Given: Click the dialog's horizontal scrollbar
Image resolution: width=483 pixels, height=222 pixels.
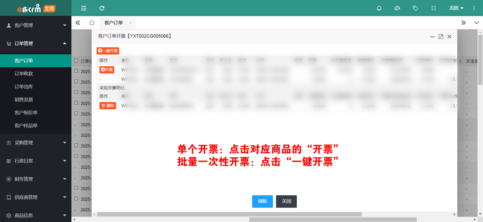Looking at the screenshot, I should pyautogui.click(x=229, y=214).
